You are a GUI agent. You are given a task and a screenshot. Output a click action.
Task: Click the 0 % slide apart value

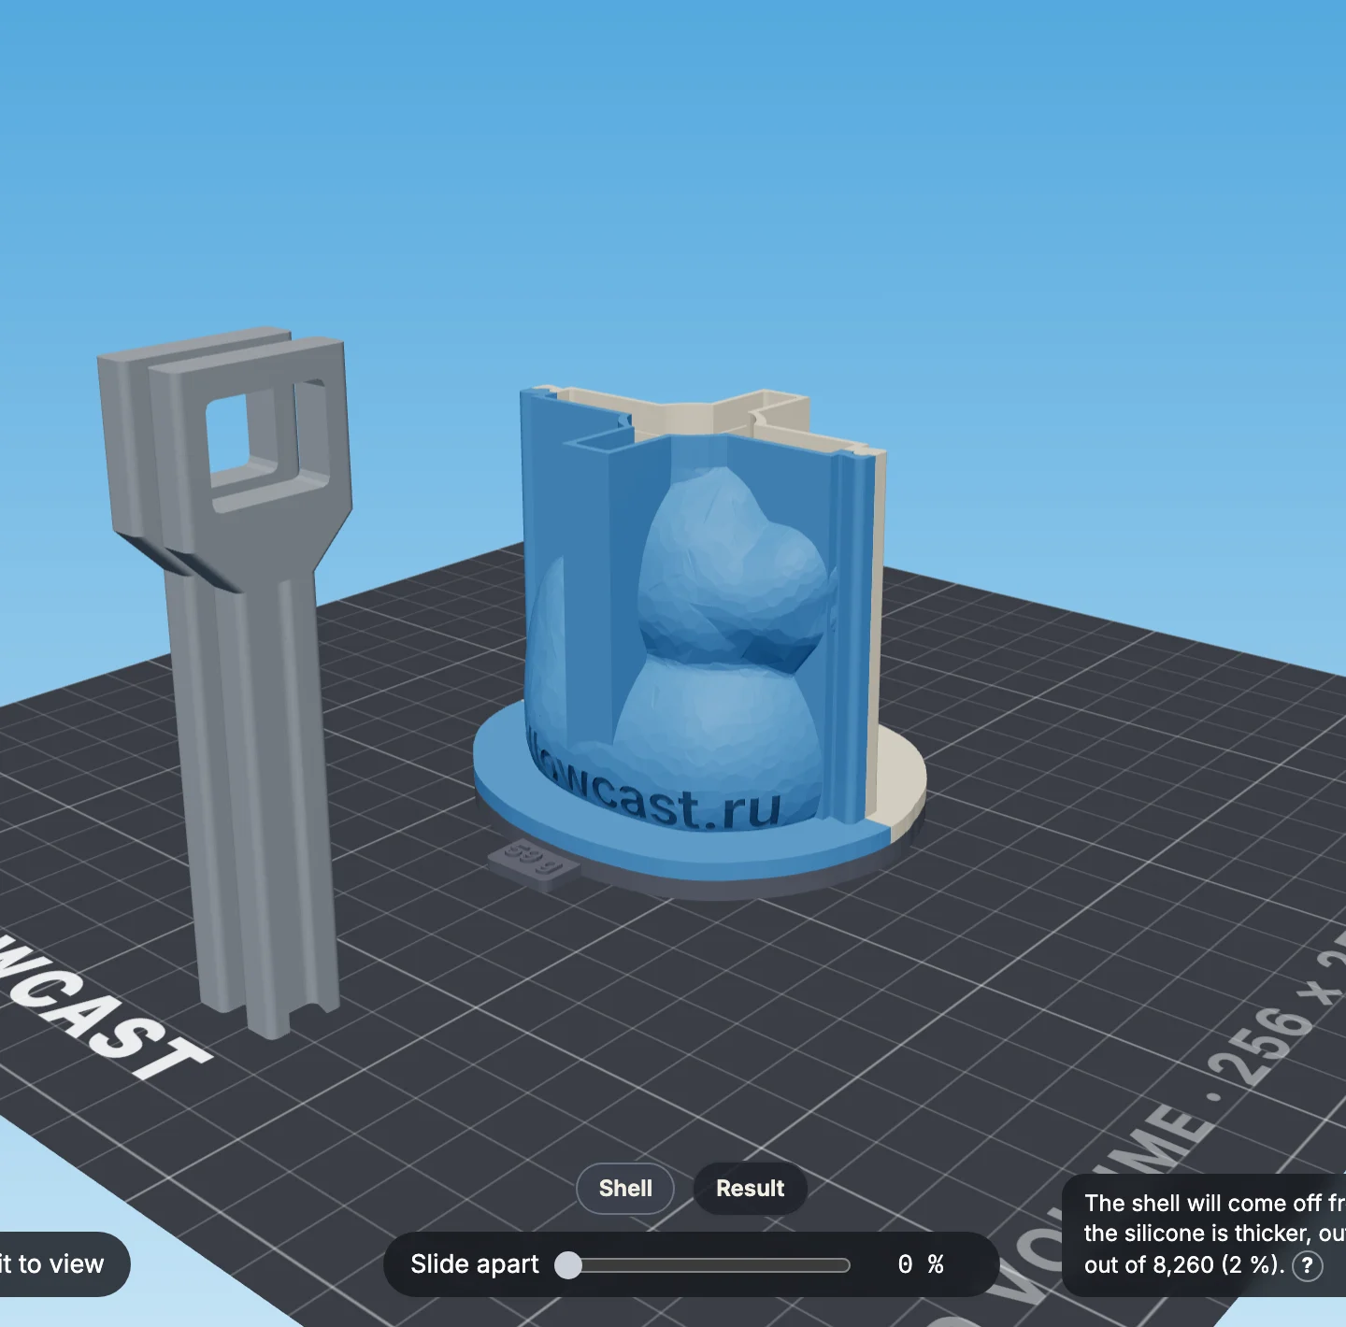(921, 1264)
